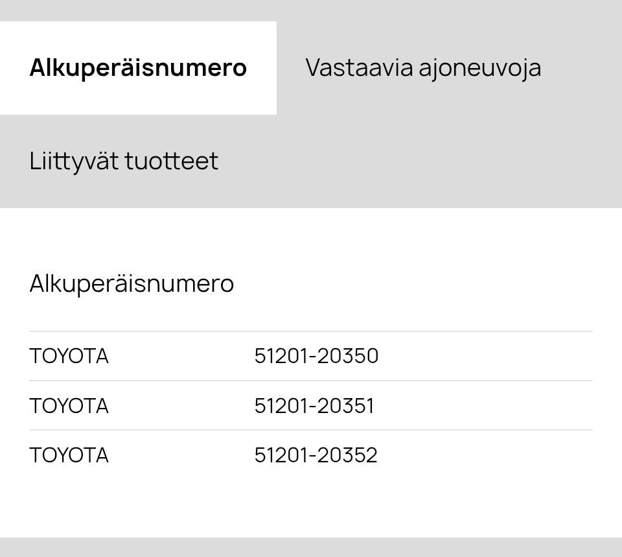Click the TOYOTA label beside 51201-20352
This screenshot has width=622, height=557.
[69, 455]
